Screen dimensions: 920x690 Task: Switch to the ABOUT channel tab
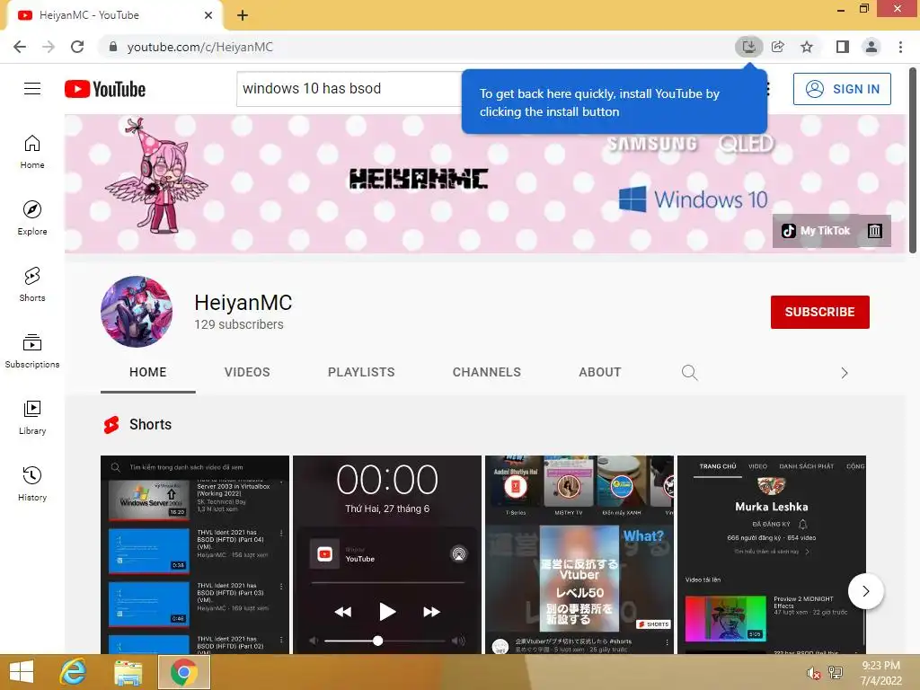599,372
